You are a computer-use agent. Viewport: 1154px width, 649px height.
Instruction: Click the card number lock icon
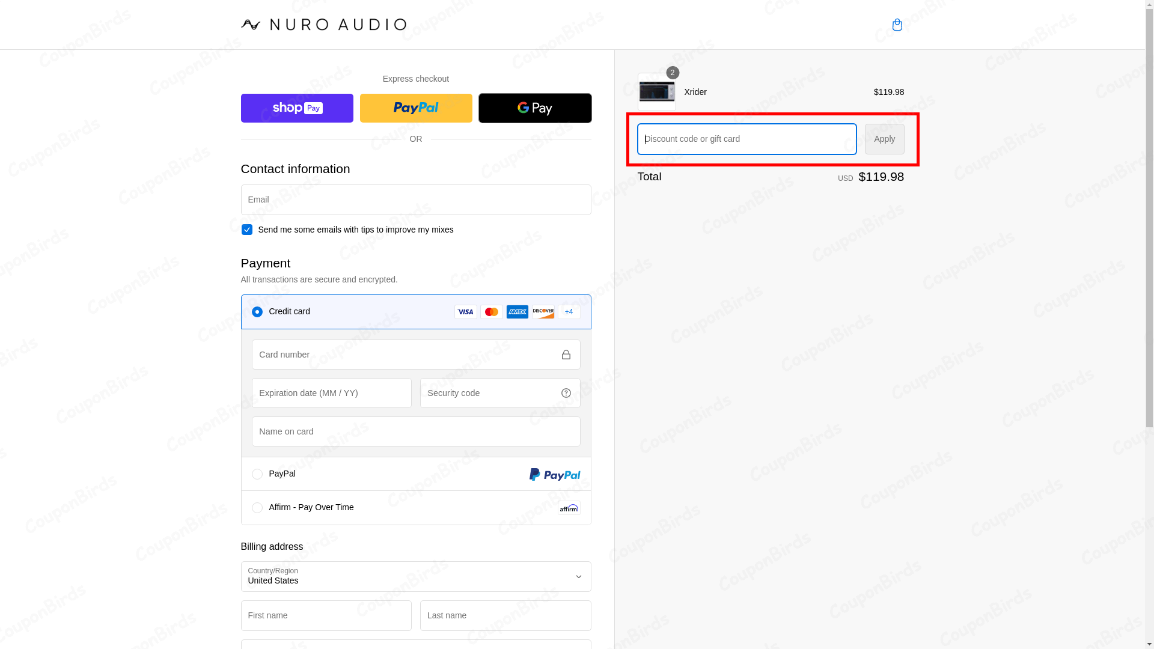566,355
